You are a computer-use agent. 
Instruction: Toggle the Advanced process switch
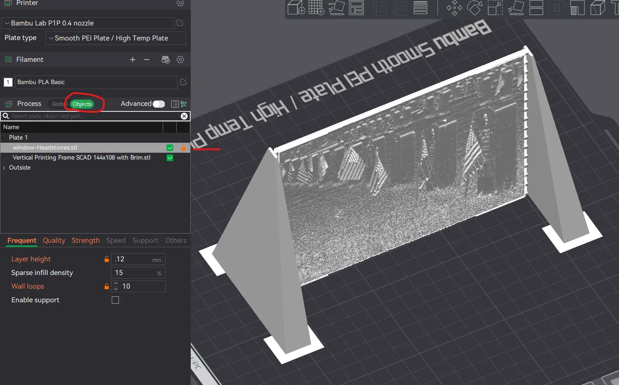158,104
